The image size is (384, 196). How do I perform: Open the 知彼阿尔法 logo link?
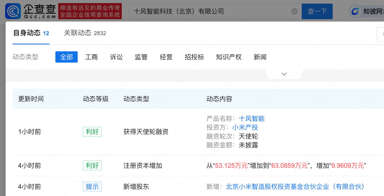click(367, 11)
